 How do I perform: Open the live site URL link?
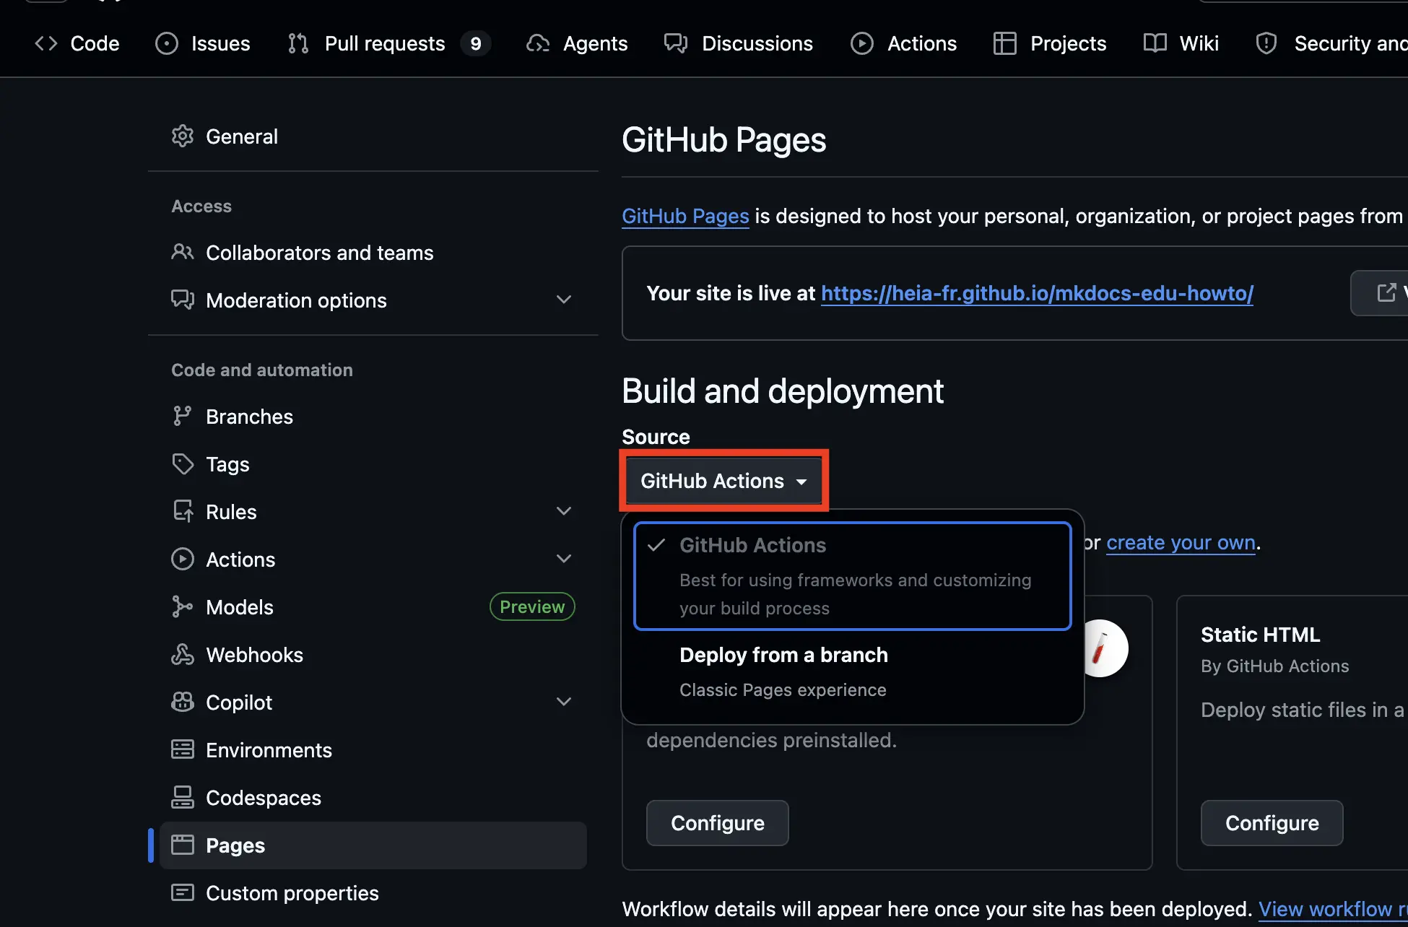[x=1037, y=293]
